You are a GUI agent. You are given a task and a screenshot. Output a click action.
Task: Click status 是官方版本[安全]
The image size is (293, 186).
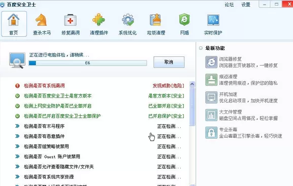[166, 96]
